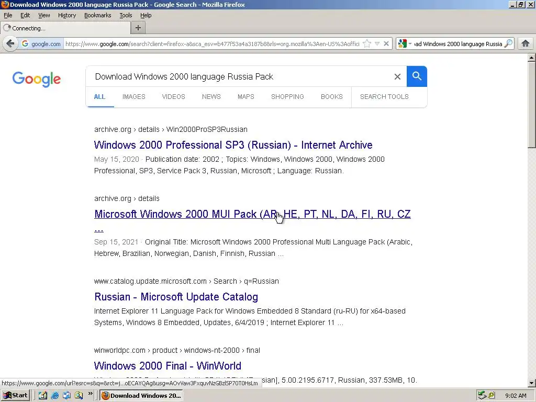Click the Download Windows 20... taskbar button

coord(141,396)
